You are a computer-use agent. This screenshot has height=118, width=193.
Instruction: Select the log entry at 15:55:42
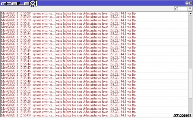(x=94, y=58)
